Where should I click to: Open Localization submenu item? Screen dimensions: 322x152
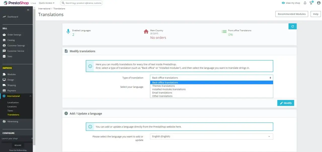point(13,103)
